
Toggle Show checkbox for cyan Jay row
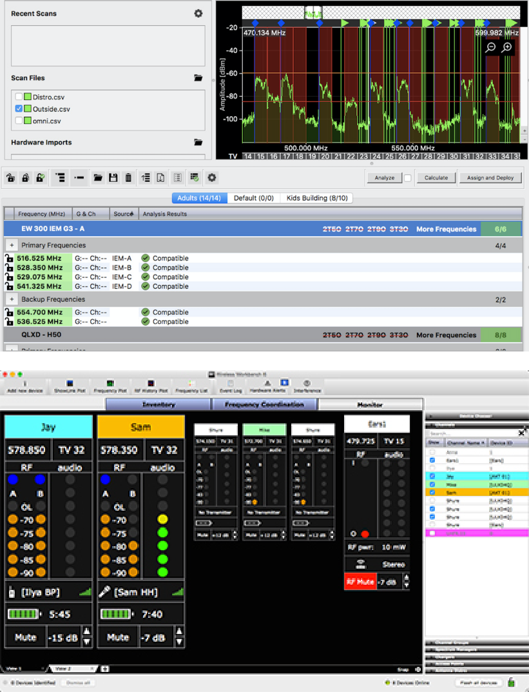click(x=432, y=476)
